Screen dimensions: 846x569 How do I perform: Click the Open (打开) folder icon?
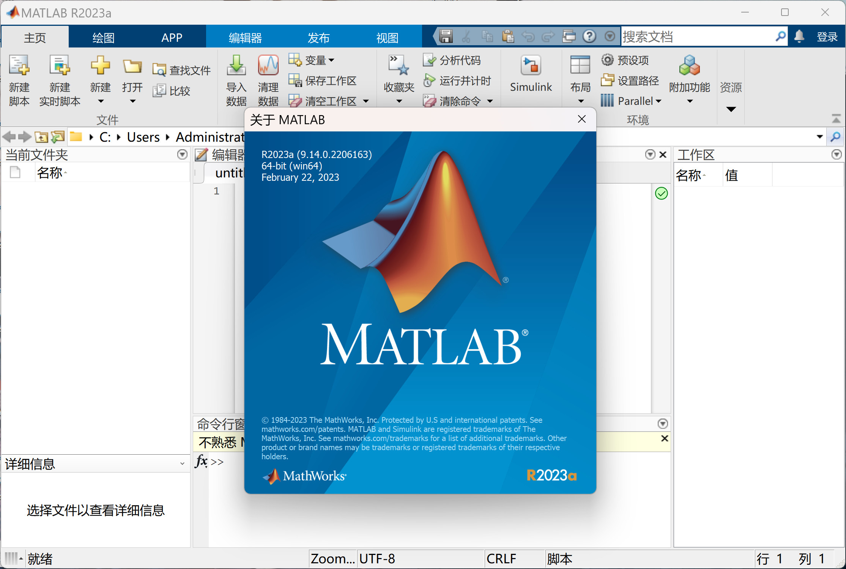[x=132, y=66]
